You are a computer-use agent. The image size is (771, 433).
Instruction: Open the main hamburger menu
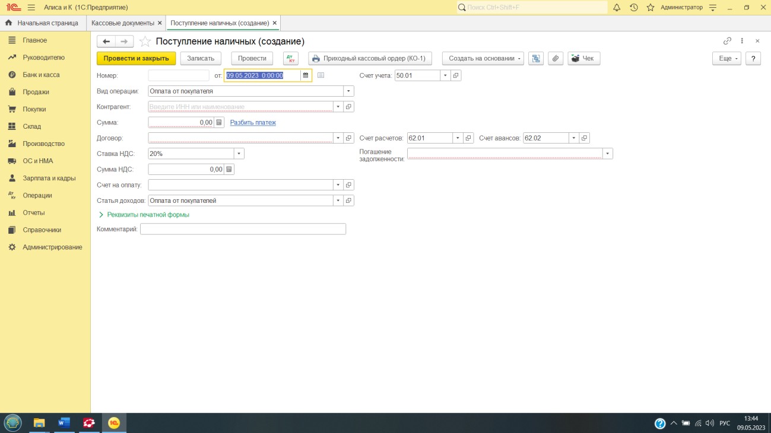(x=31, y=7)
